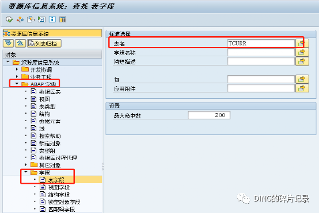319x213 pixels.
Task: Select 结构 in the tree
Action: pyautogui.click(x=44, y=114)
